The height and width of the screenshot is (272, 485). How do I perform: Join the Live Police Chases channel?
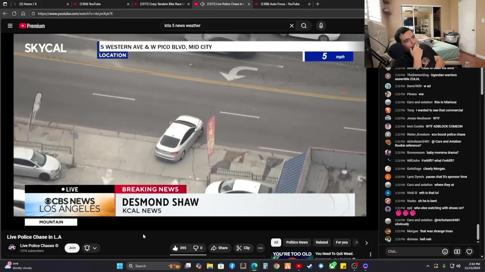[x=72, y=248]
